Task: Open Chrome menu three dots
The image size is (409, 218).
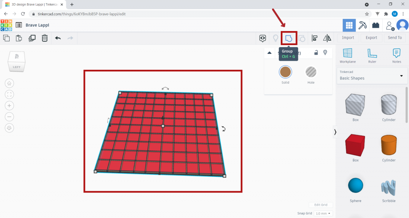Action: (403, 14)
